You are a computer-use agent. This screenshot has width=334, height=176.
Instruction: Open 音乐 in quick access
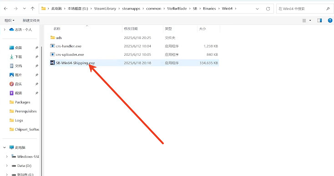16,84
